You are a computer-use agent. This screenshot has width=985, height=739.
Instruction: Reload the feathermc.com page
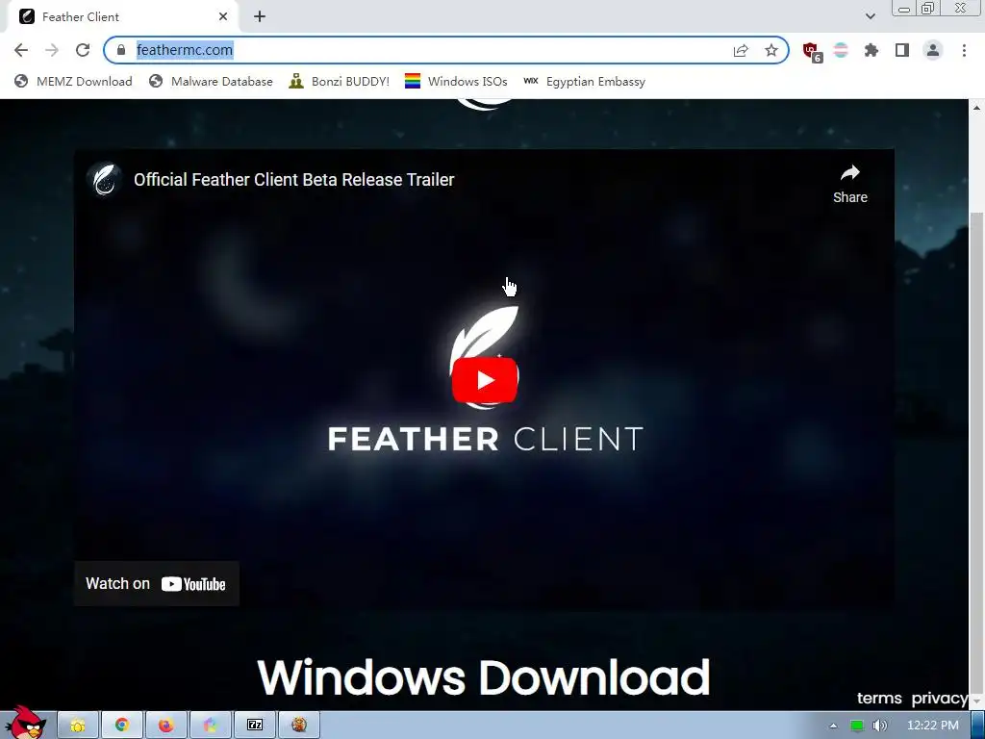point(83,50)
